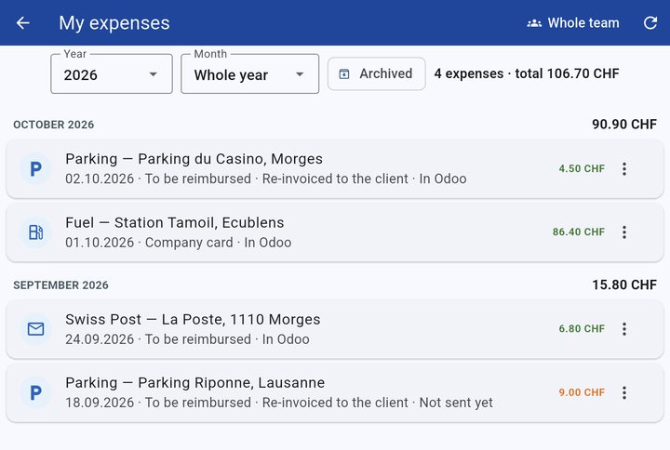Refresh the expenses list
The width and height of the screenshot is (670, 450).
[650, 22]
